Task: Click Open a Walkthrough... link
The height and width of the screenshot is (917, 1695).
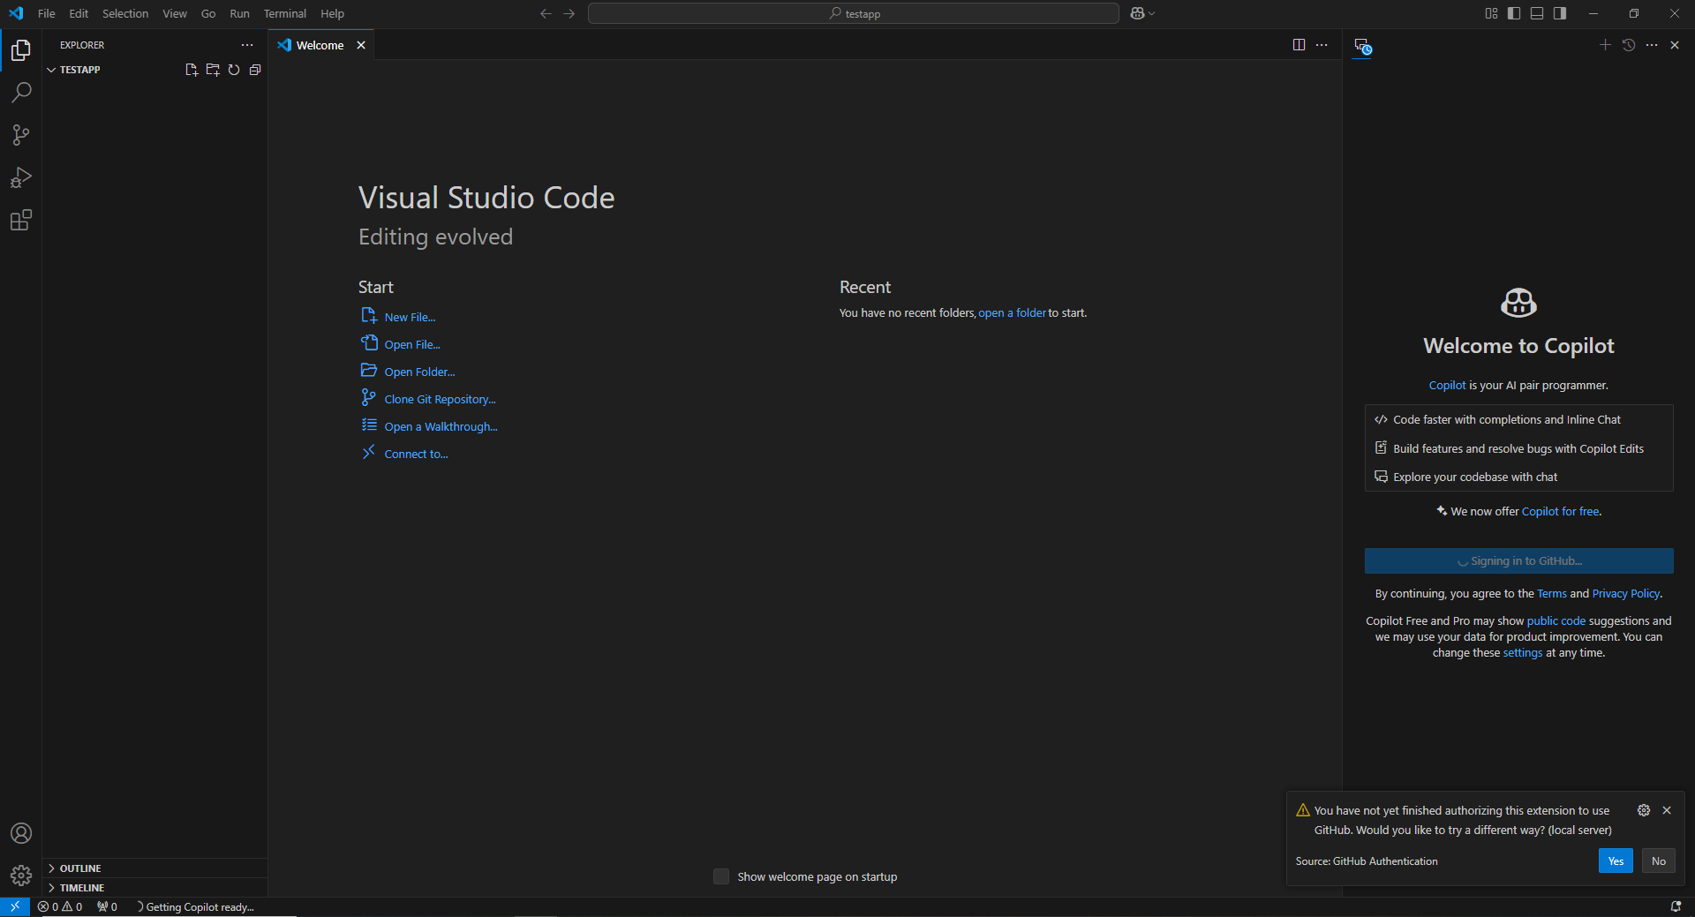Action: [441, 426]
